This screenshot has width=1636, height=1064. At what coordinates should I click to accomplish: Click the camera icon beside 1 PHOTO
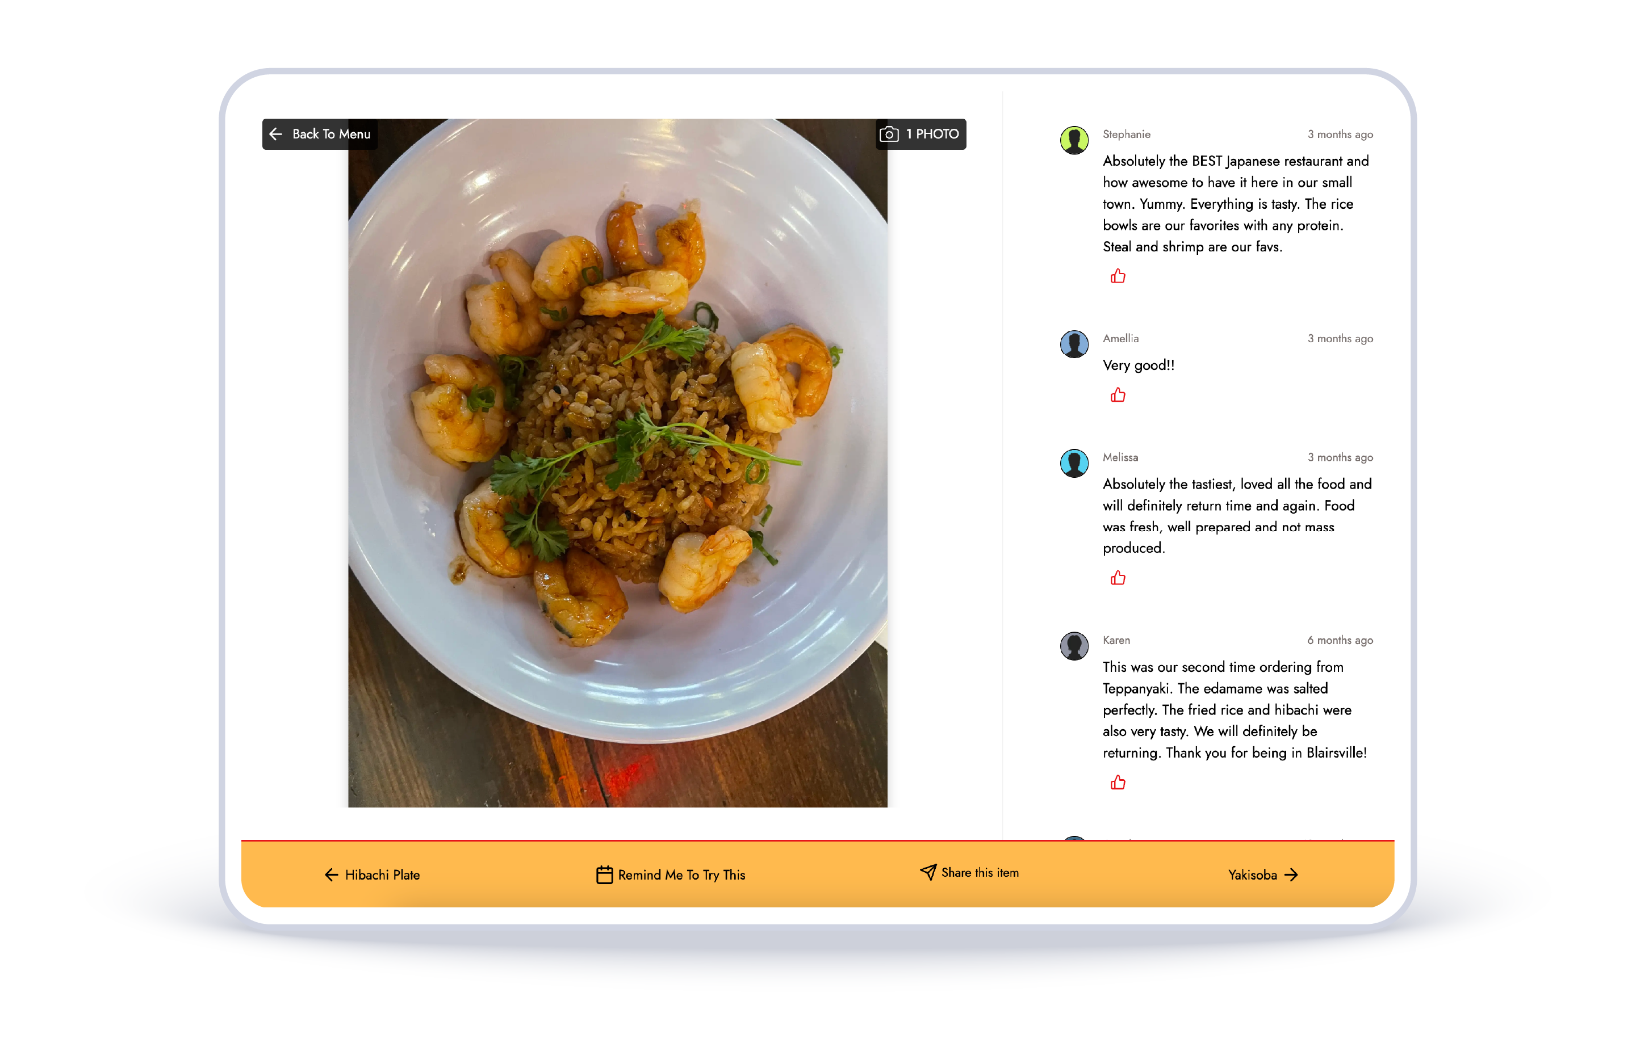[x=889, y=134]
